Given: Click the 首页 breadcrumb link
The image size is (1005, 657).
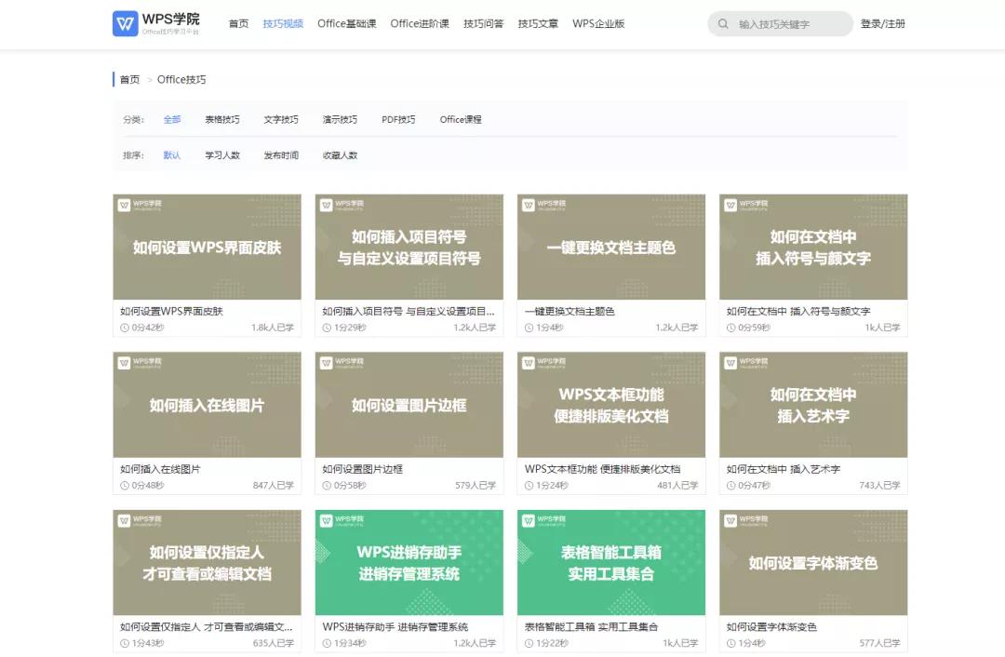Looking at the screenshot, I should tap(129, 80).
